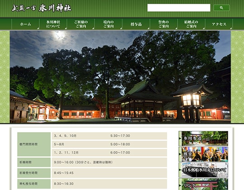Click the 祈祷時間 row label
This screenshot has width=244, height=190.
coord(34,162)
